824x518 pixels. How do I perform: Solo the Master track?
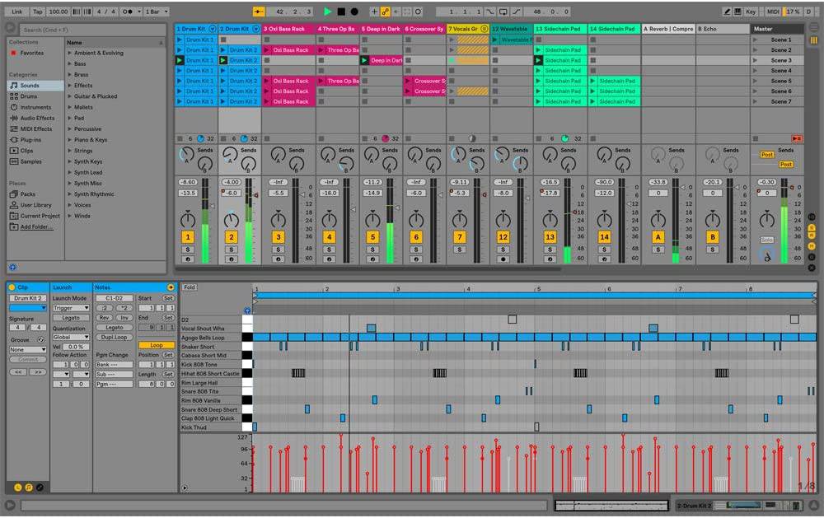click(767, 240)
